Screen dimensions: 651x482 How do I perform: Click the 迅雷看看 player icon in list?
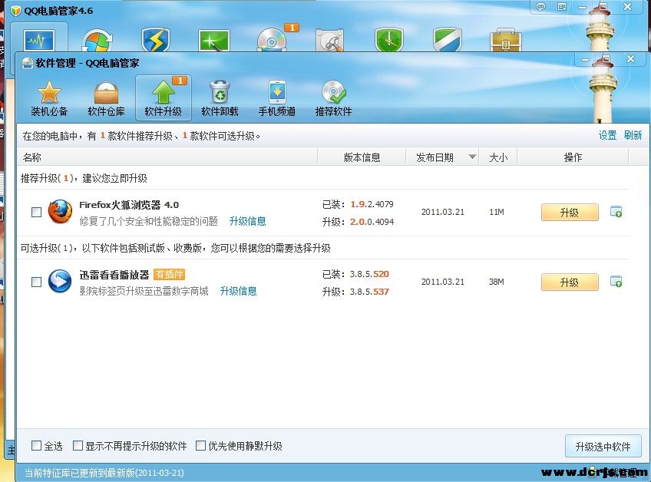[60, 282]
